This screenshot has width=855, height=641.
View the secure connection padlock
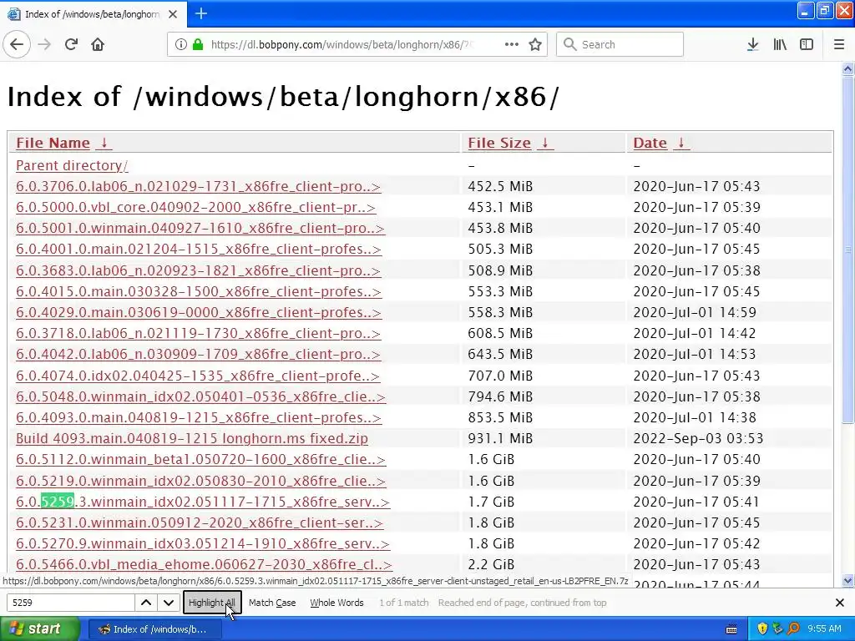click(x=197, y=44)
